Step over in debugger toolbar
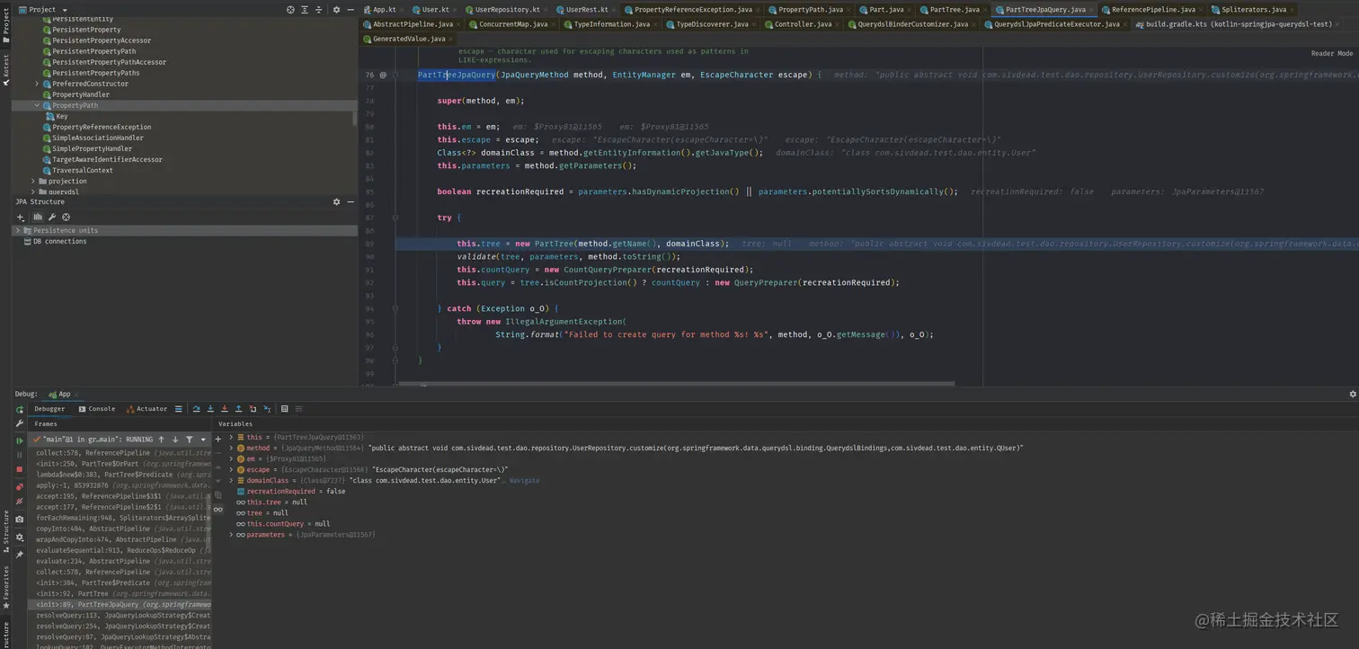Image resolution: width=1359 pixels, height=649 pixels. (x=196, y=409)
